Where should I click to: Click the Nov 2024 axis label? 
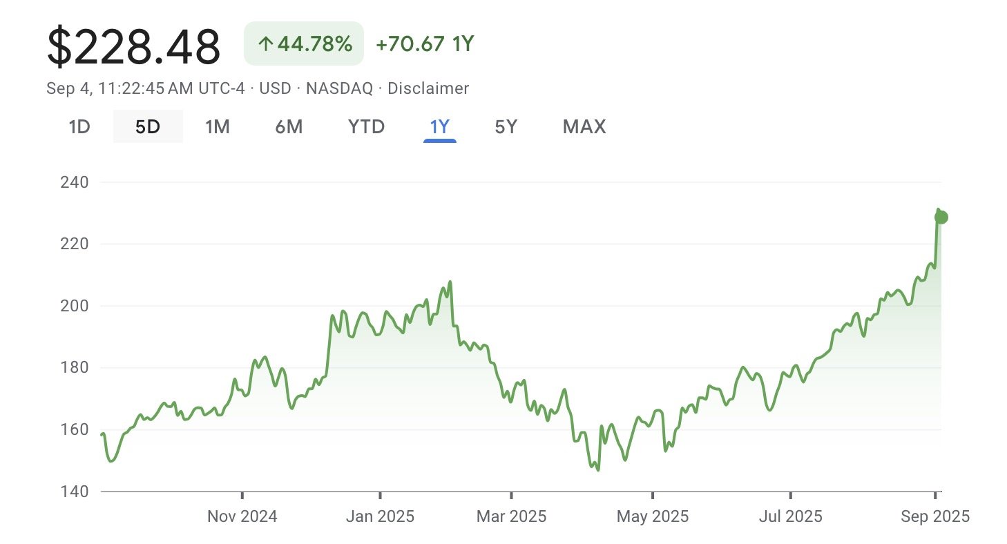point(242,516)
